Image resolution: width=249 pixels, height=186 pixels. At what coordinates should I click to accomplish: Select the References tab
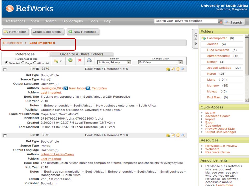[x=25, y=54]
